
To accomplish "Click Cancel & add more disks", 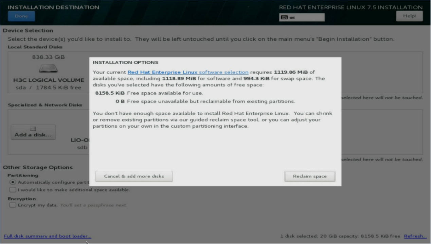I will pos(134,176).
